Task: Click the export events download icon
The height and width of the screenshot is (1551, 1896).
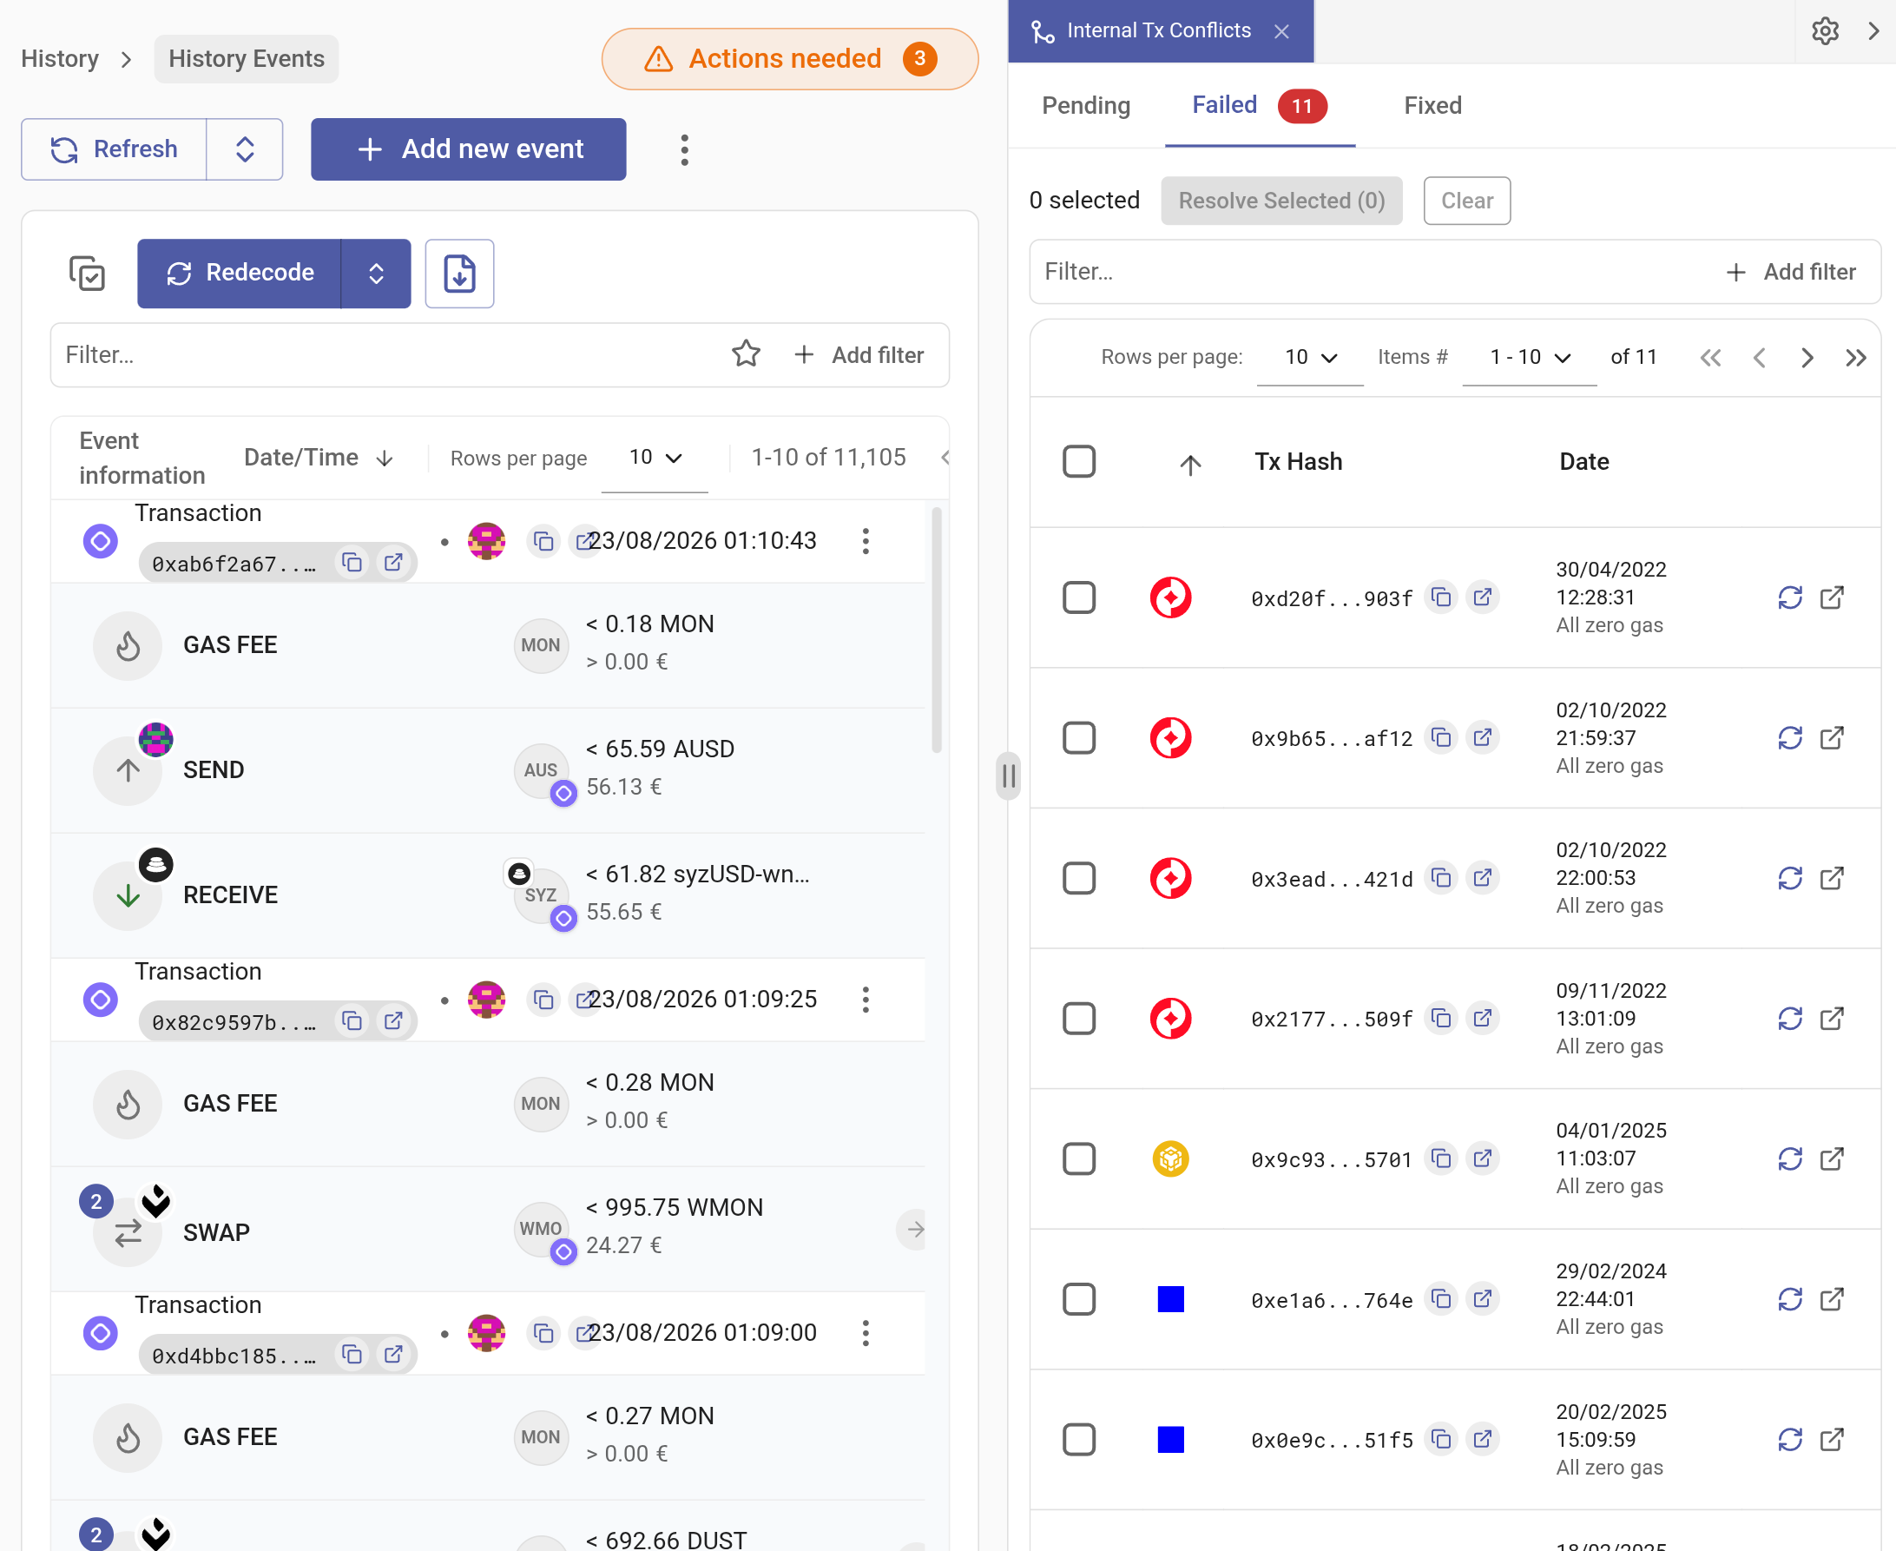Action: (x=459, y=274)
